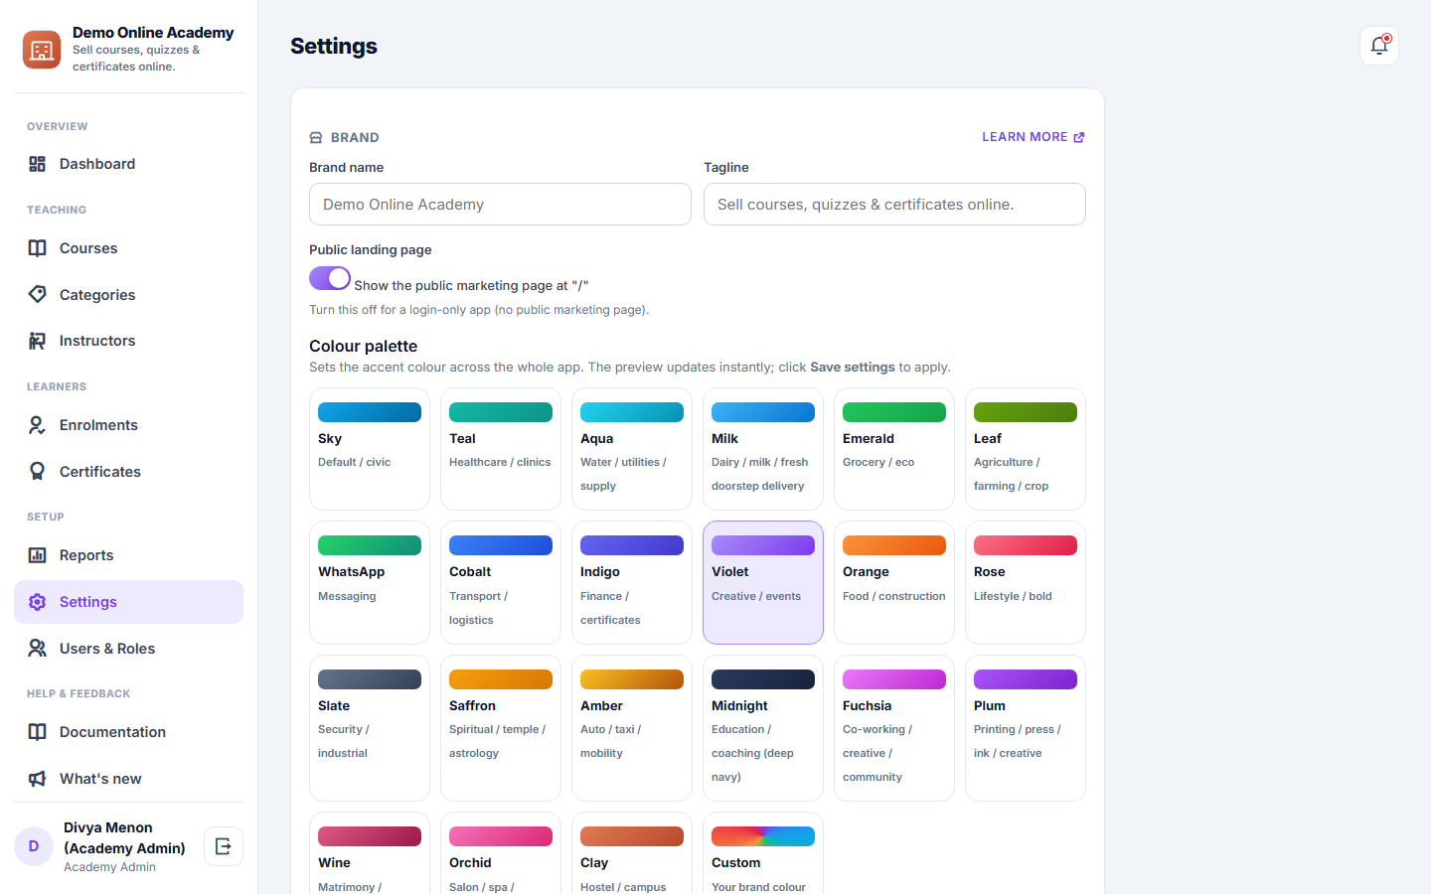Select the WhatsApp colour palette
This screenshot has height=894, width=1431.
coord(370,583)
